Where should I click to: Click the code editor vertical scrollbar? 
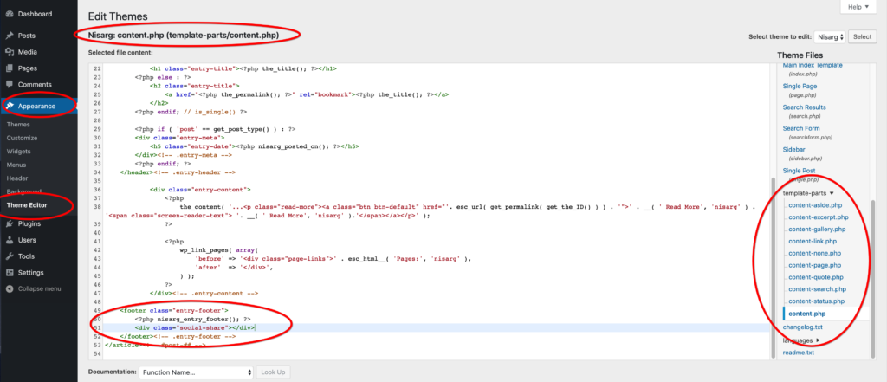tap(774, 266)
